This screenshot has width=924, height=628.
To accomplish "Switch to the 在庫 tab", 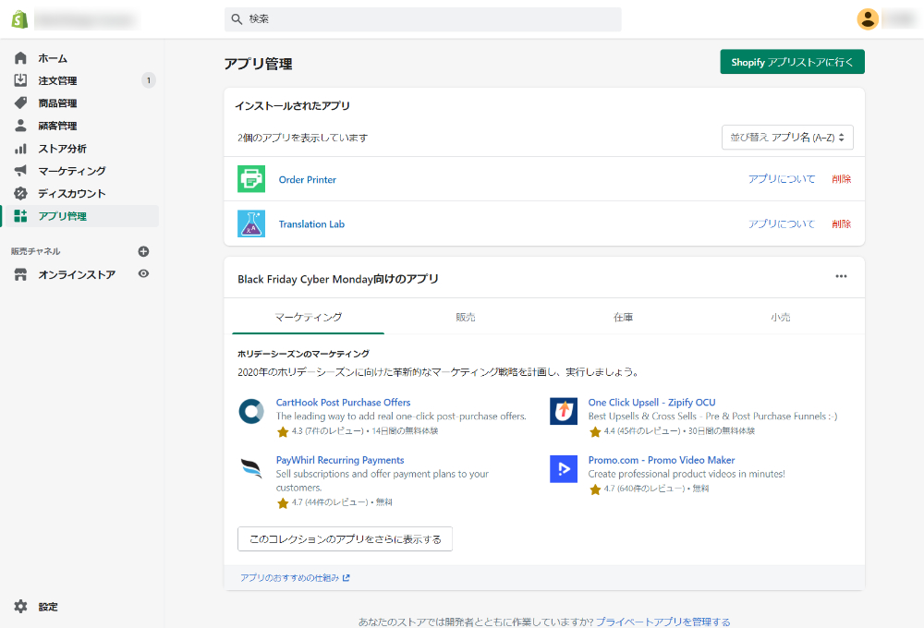I will (623, 317).
